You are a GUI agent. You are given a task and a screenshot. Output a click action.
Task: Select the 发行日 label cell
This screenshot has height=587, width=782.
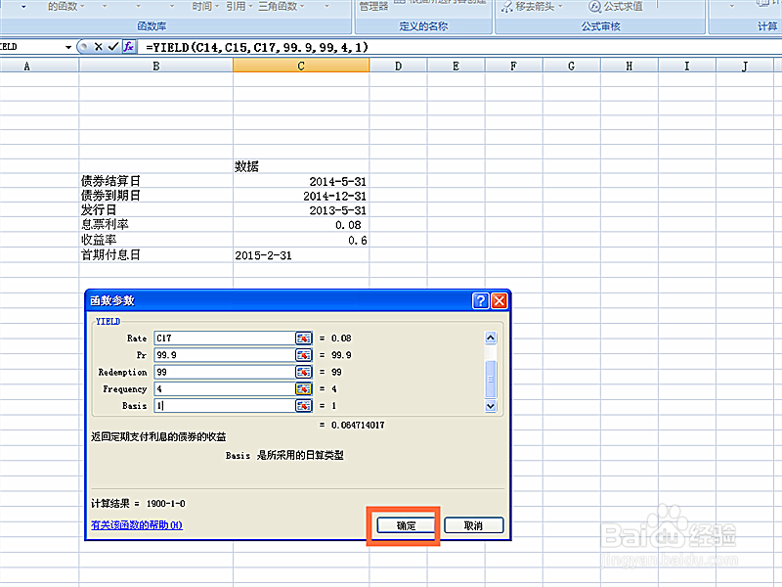[x=155, y=210]
